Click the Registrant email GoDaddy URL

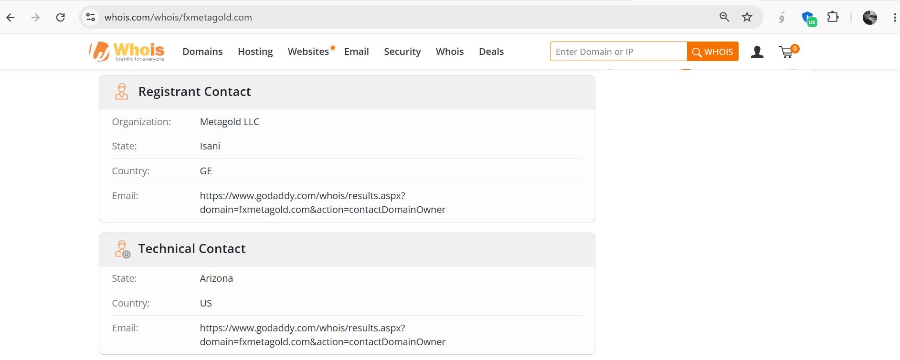[323, 202]
